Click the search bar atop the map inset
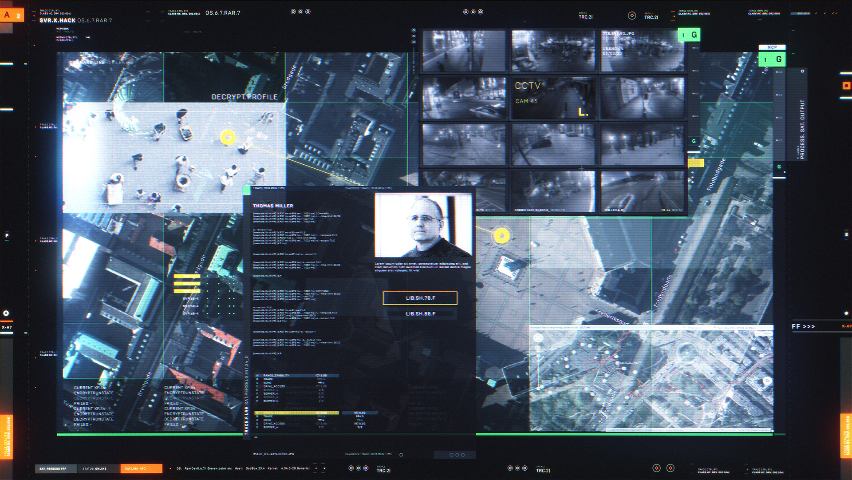The height and width of the screenshot is (480, 852). (x=651, y=328)
